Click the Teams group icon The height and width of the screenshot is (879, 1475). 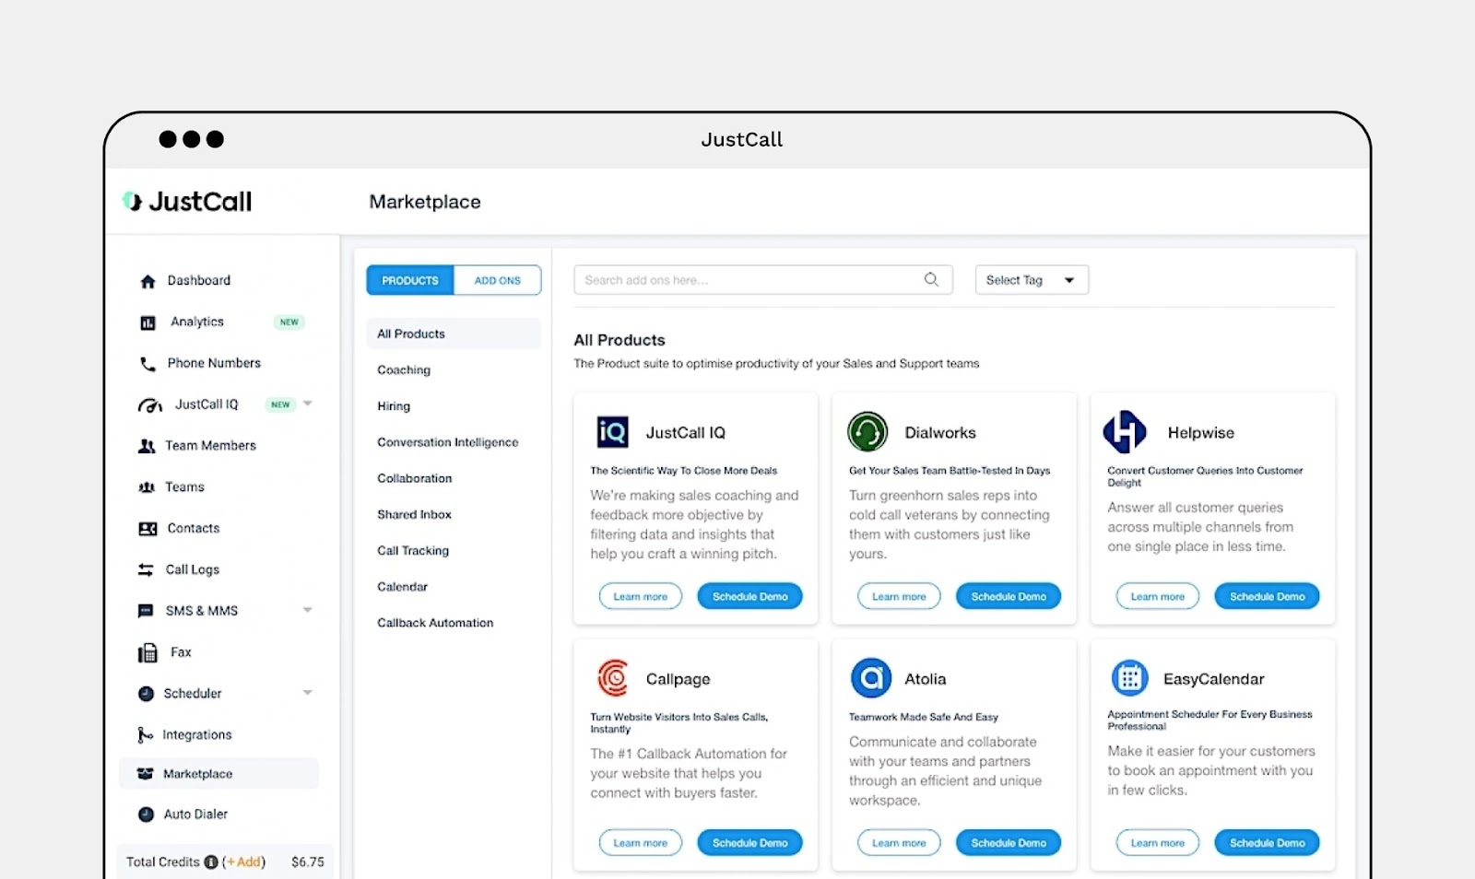pyautogui.click(x=147, y=487)
